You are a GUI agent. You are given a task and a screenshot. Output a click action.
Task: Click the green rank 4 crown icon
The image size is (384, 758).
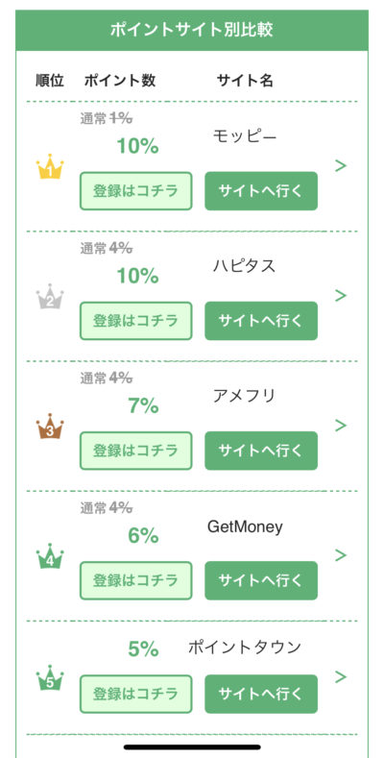click(50, 556)
